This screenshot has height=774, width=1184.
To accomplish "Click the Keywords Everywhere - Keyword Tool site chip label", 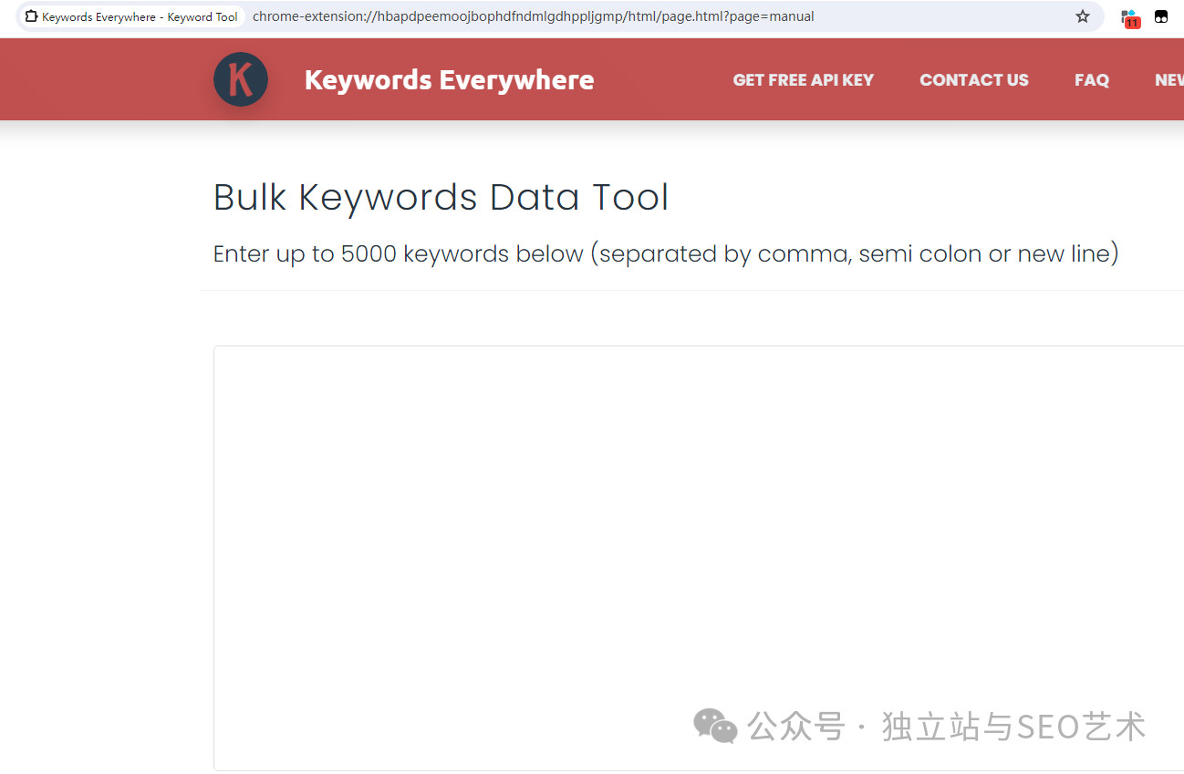I will click(140, 16).
